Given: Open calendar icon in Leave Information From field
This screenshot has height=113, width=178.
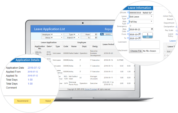Looking at the screenshot, I should [140, 34].
